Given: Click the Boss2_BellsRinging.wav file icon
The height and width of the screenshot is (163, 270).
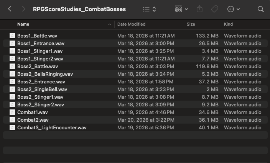Looking at the screenshot, I should point(12,74).
